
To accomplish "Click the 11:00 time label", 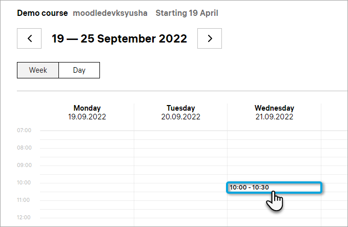I will click(x=24, y=200).
